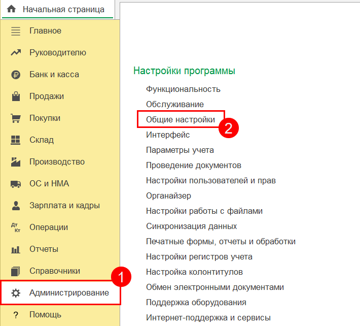This screenshot has width=360, height=326.
Task: Open the Органайзер link
Action: (168, 196)
